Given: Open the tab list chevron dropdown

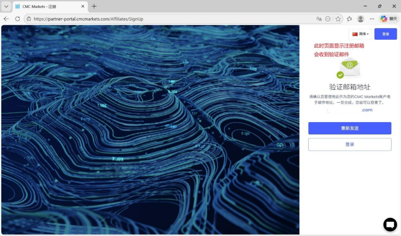Looking at the screenshot, I should (6, 6).
